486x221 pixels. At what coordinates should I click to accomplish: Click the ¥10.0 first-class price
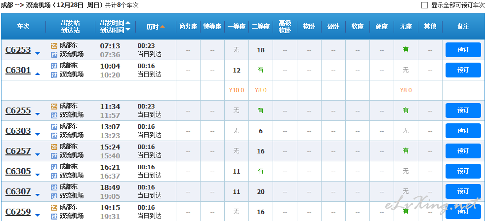pyautogui.click(x=237, y=90)
